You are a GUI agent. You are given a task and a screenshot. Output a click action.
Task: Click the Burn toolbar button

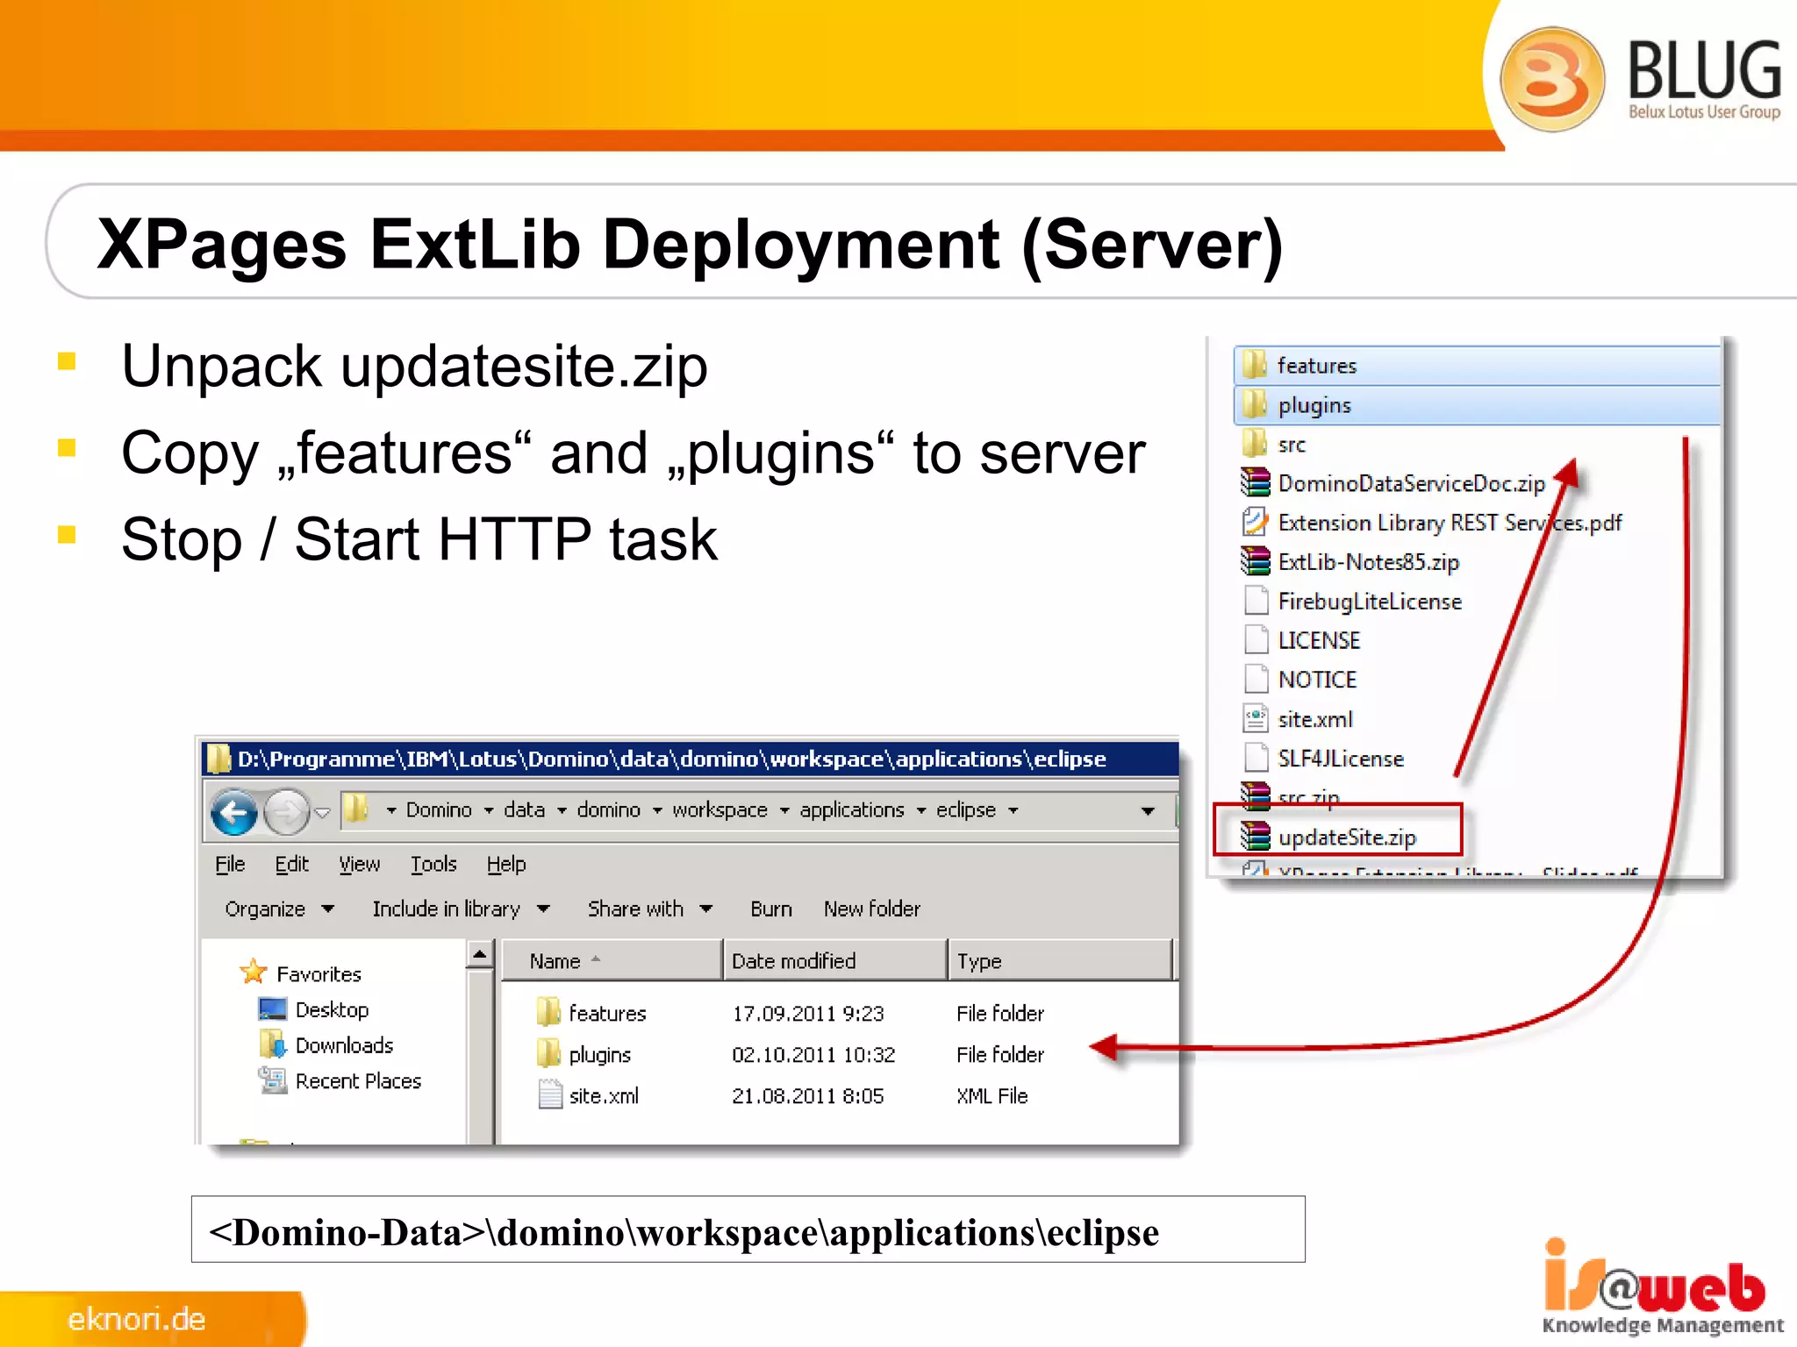click(x=771, y=909)
